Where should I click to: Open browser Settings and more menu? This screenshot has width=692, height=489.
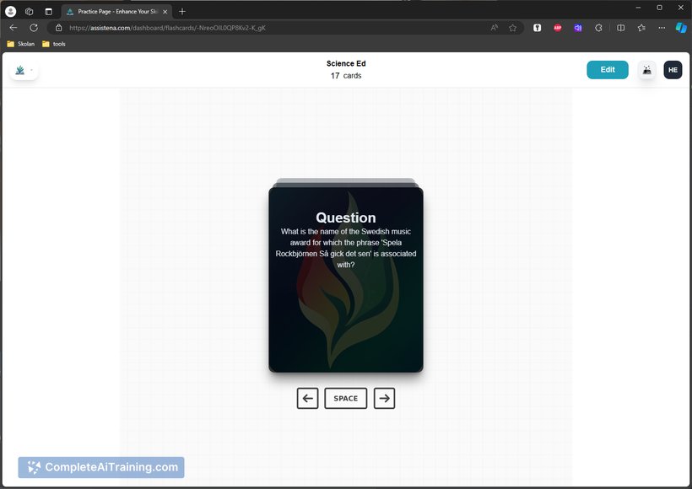coord(662,28)
